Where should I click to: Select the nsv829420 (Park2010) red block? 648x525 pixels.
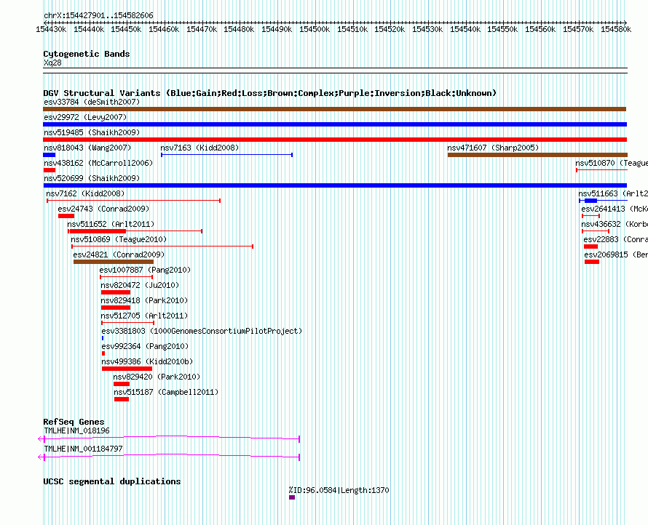[122, 384]
